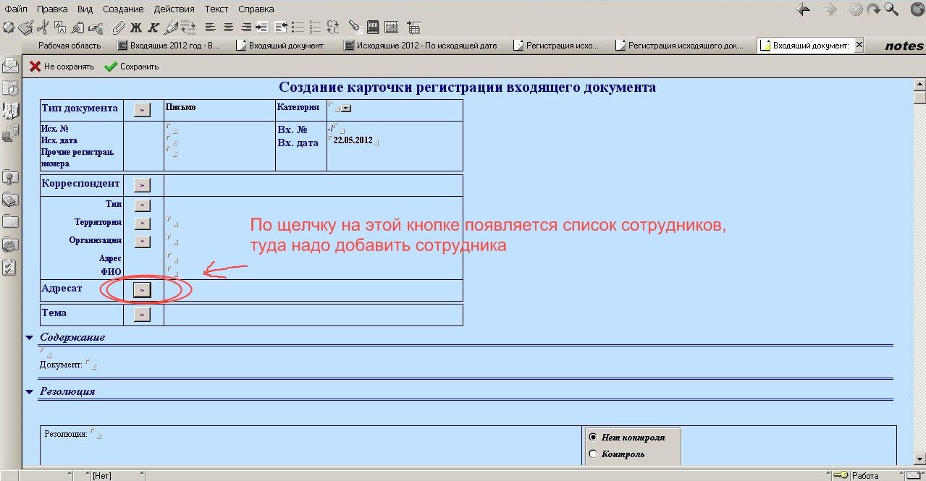Select the 'Нет контроля' radio button
Viewport: 926px width, 481px height.
(x=594, y=437)
